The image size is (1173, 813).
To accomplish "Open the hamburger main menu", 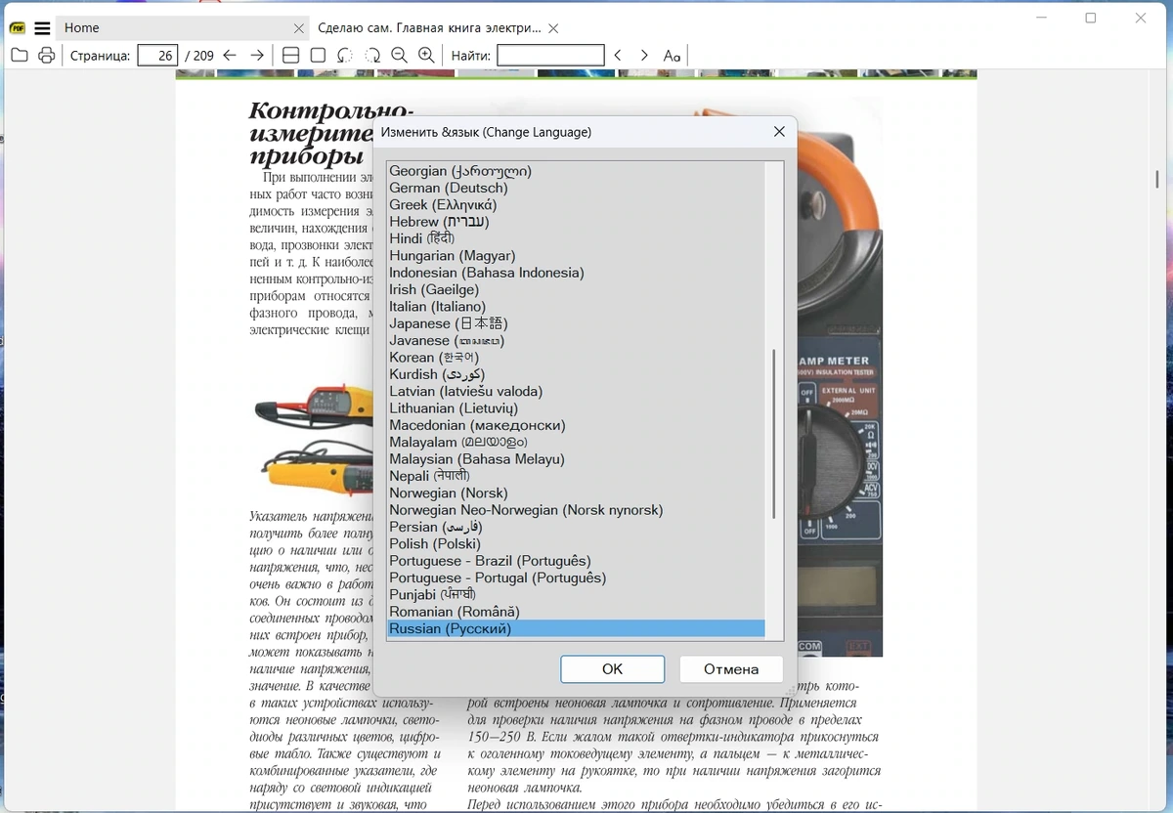I will [42, 28].
